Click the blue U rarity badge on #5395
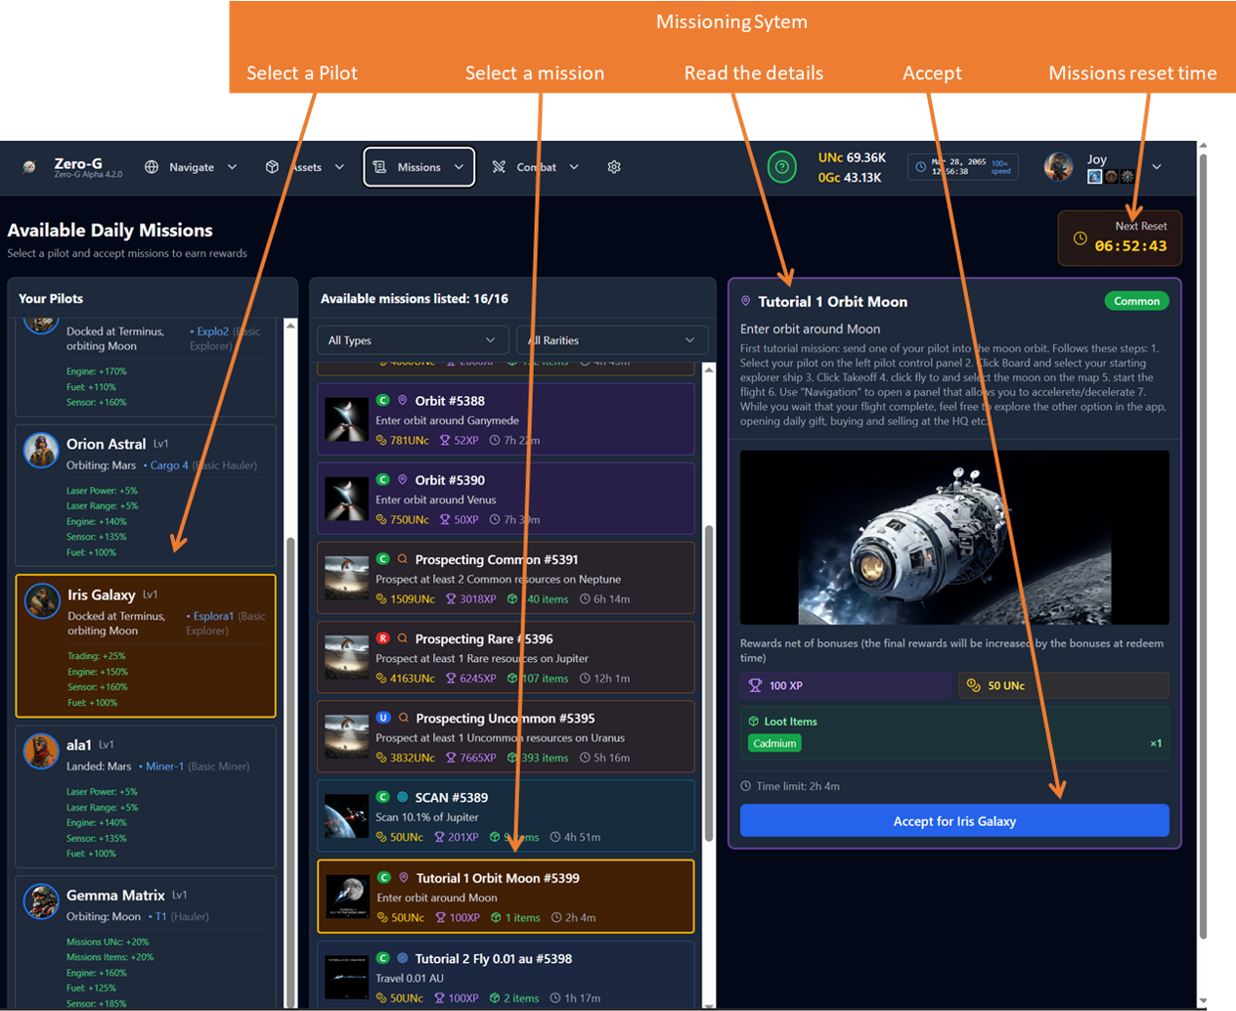The height and width of the screenshot is (1011, 1236). (383, 718)
